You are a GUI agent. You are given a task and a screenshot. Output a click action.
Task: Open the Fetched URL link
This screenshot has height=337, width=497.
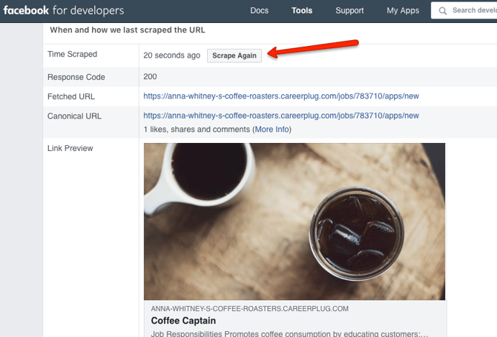point(281,96)
